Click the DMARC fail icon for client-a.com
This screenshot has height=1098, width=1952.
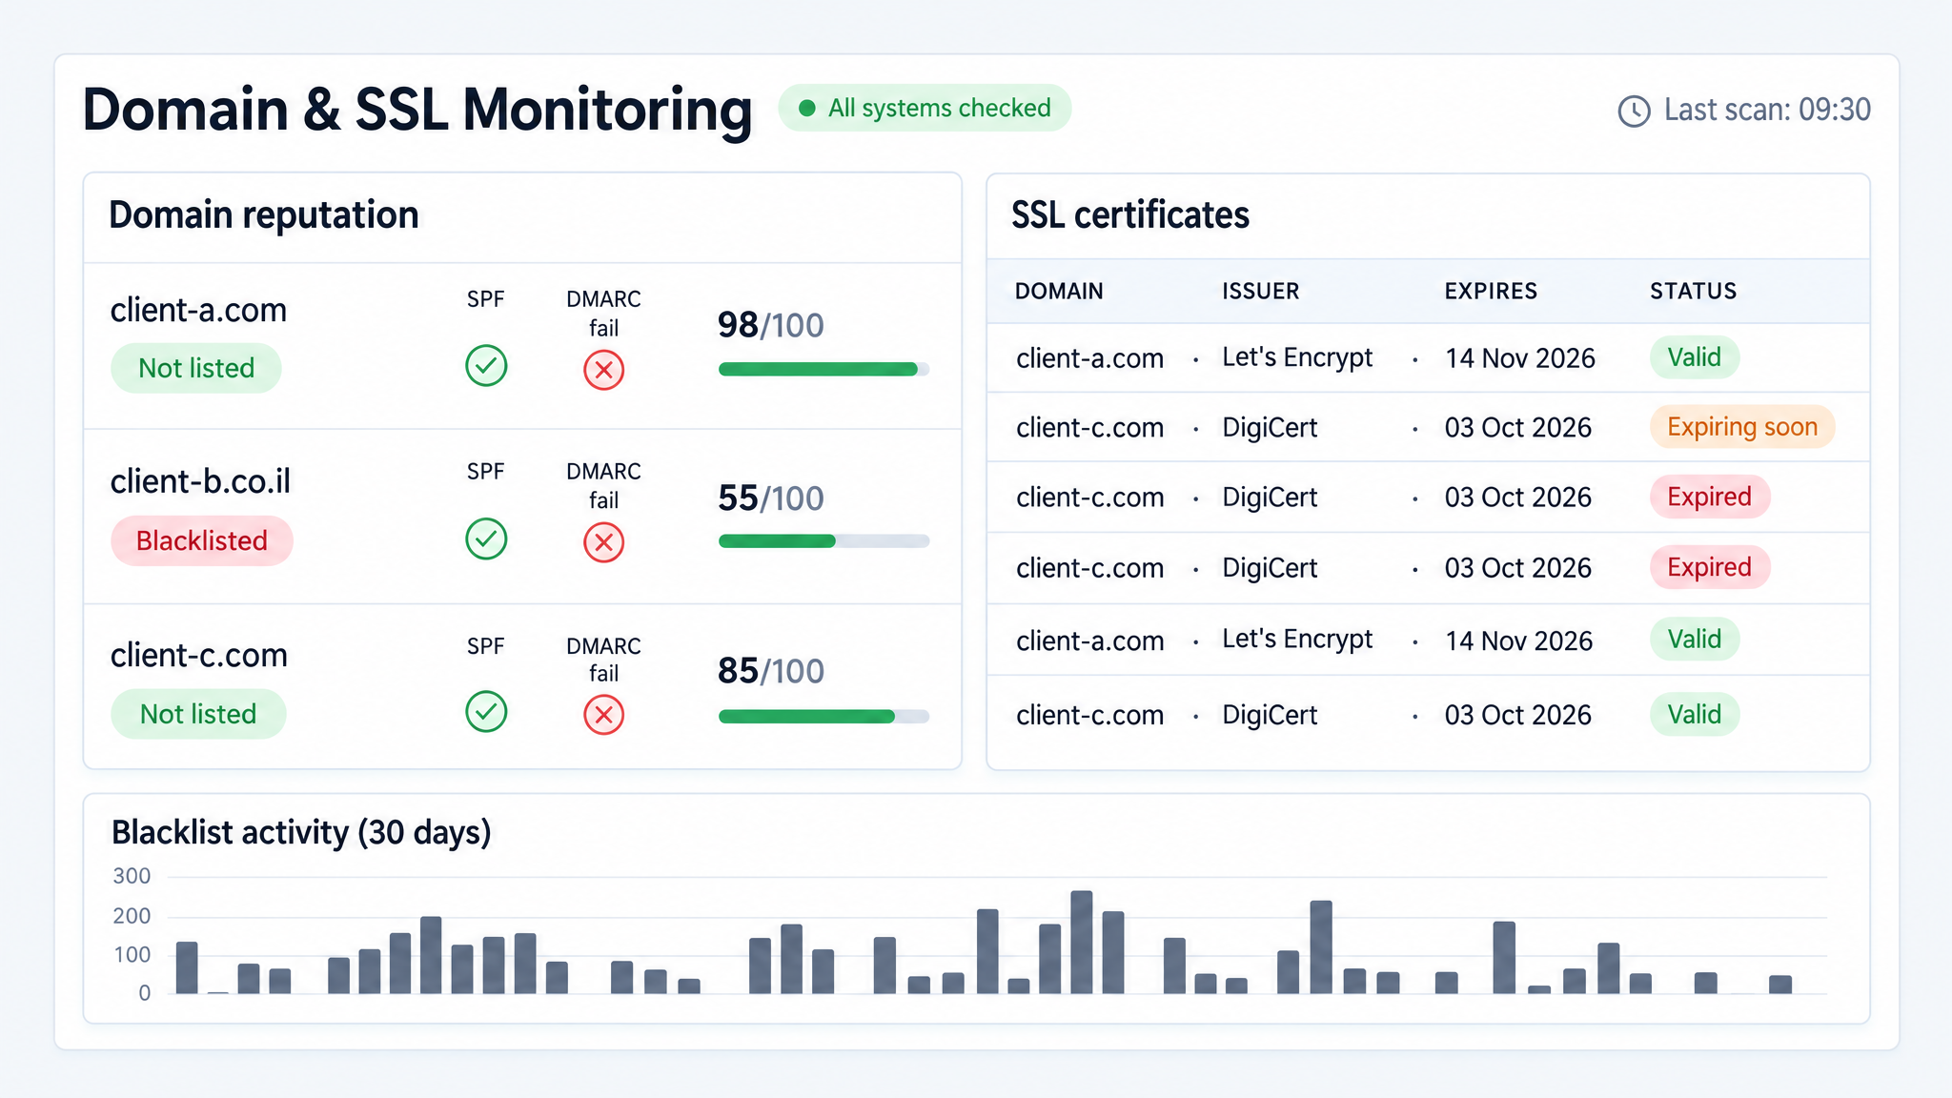click(604, 370)
